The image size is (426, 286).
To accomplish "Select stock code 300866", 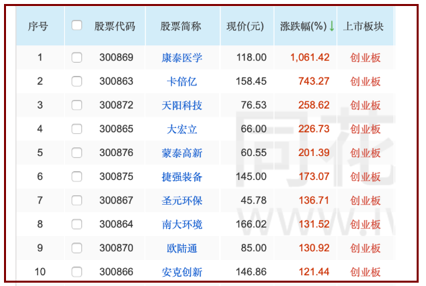I will point(116,272).
